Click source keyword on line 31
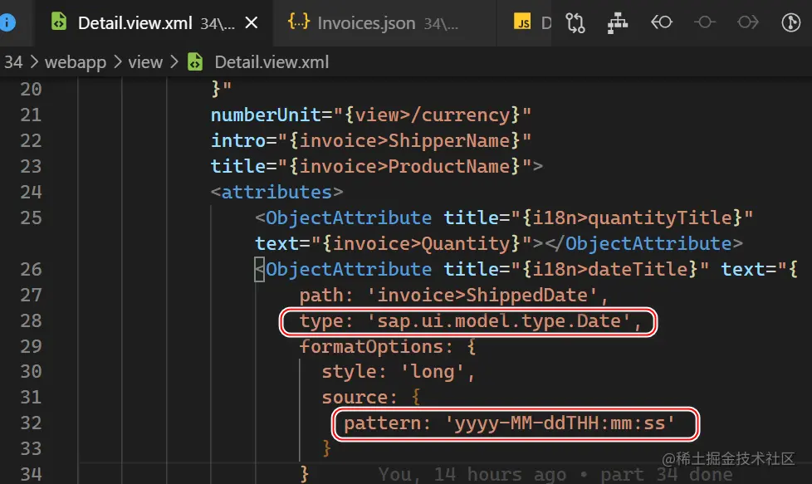Screen dimensions: 812x484 (355, 398)
